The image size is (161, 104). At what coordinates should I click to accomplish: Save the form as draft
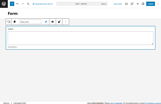pos(118,4)
